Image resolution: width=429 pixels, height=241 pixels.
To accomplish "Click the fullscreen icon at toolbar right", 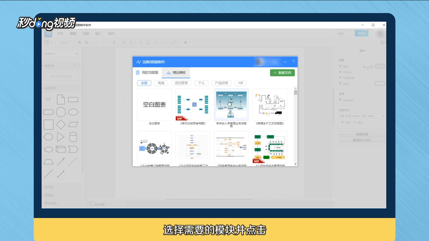I will click(x=382, y=43).
